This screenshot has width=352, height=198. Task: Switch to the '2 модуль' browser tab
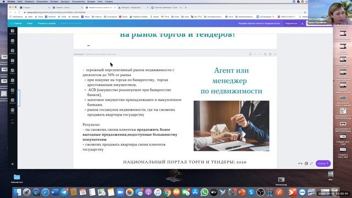pyautogui.click(x=35, y=7)
